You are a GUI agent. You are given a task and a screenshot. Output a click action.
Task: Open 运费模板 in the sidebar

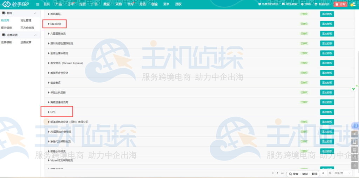pos(6,42)
